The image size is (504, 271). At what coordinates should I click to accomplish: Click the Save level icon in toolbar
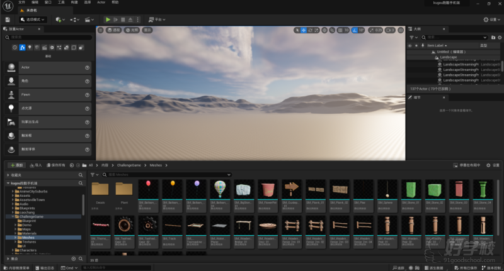point(7,19)
